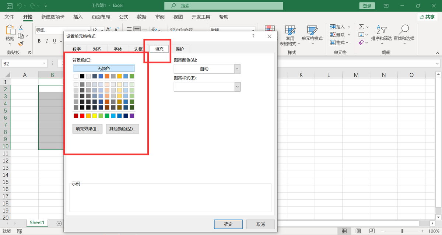Open the font name dropdown arrow

[88, 30]
